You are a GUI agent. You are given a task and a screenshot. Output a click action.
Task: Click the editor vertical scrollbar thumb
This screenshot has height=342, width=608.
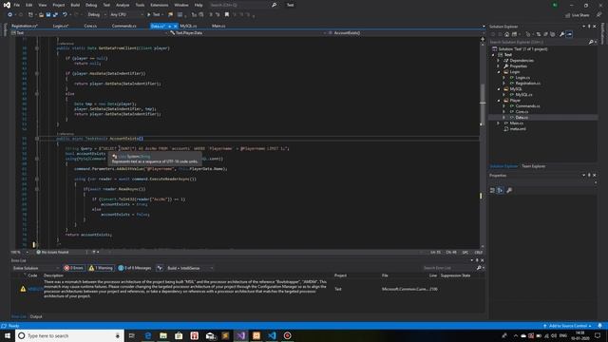tap(483, 104)
